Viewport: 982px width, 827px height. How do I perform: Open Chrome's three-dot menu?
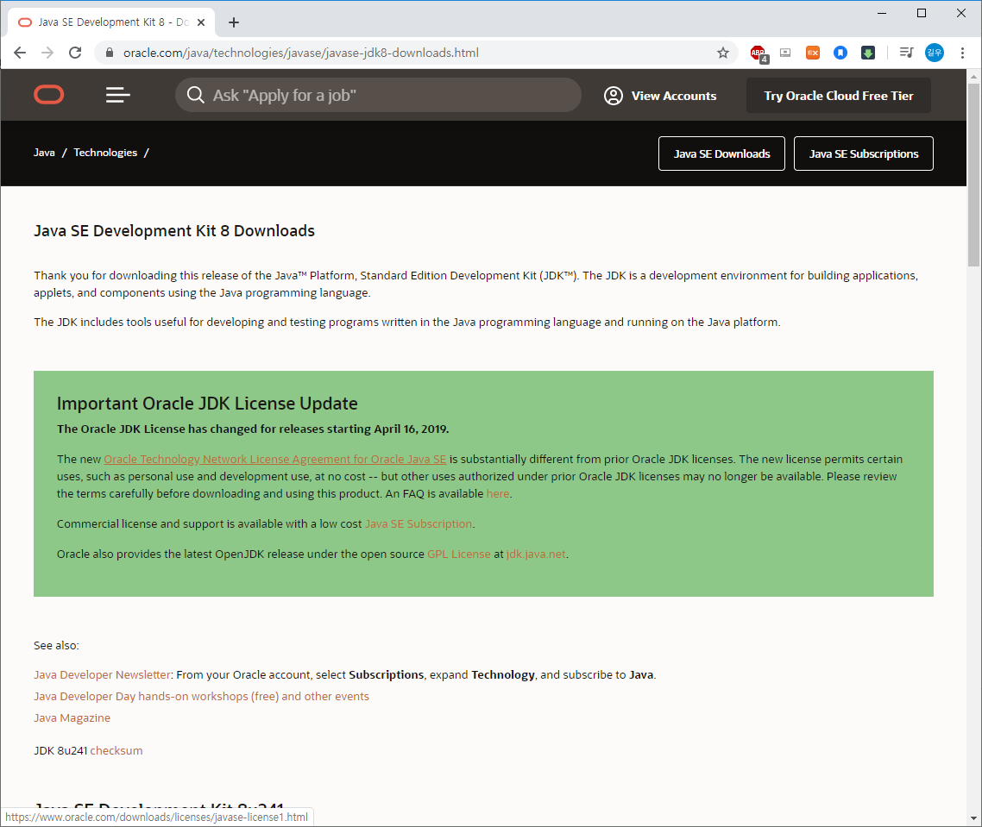[963, 53]
